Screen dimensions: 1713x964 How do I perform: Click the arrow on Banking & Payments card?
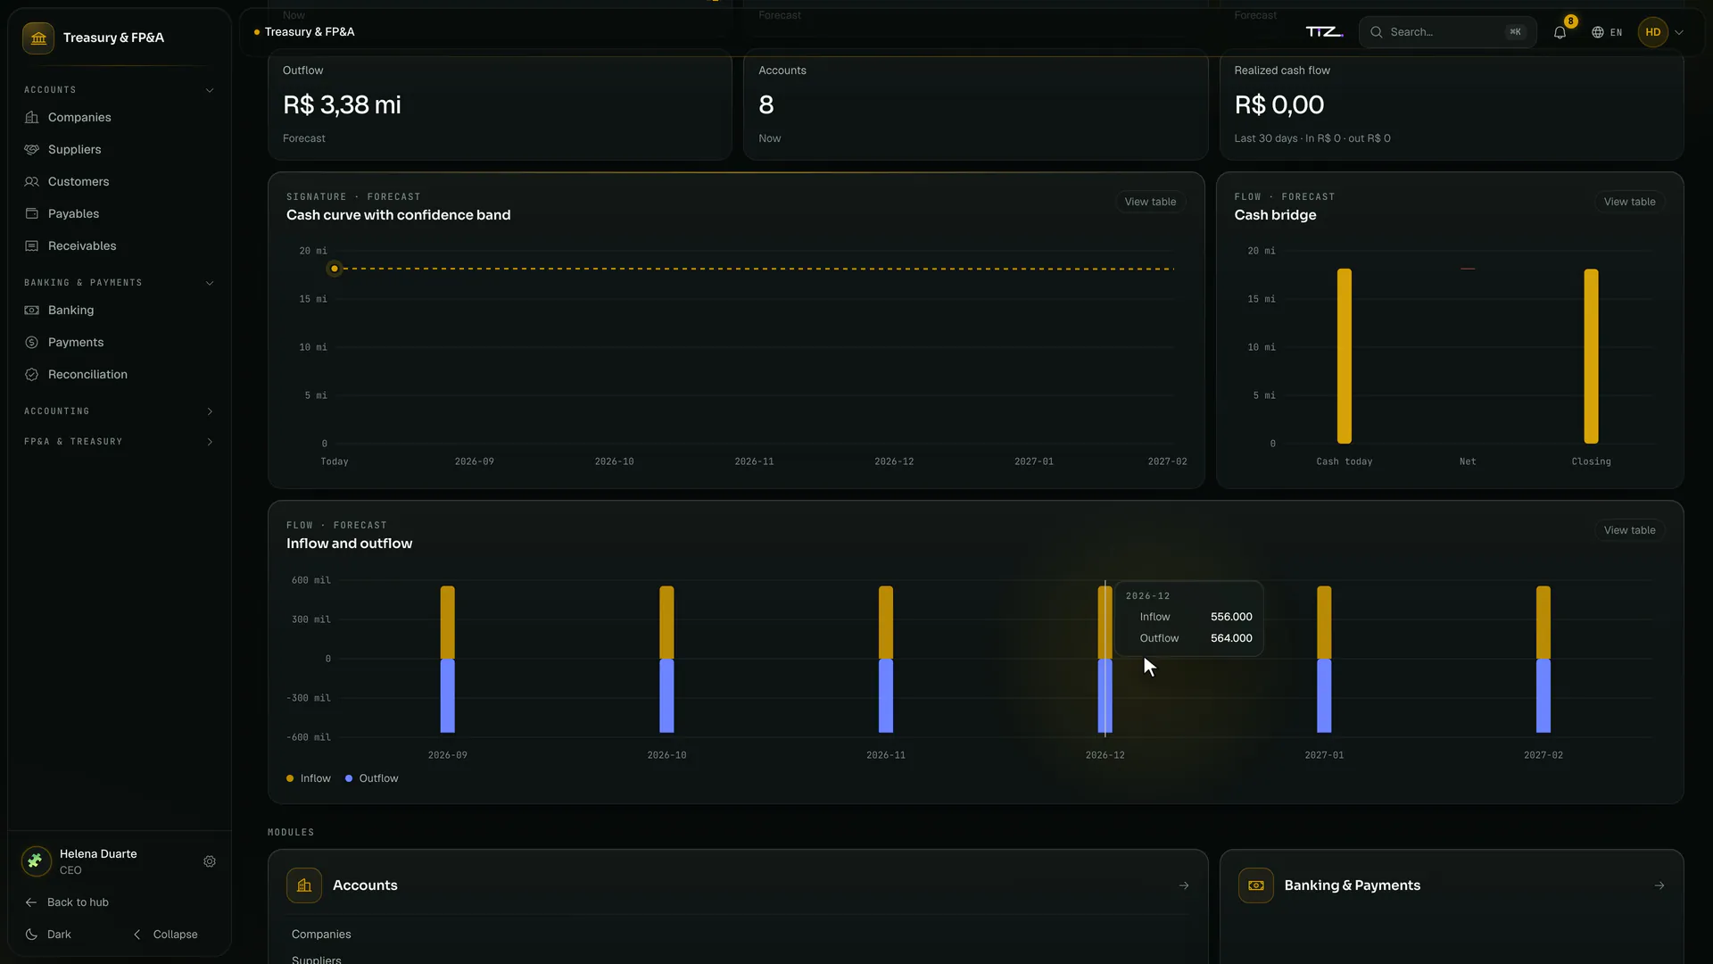(x=1659, y=885)
